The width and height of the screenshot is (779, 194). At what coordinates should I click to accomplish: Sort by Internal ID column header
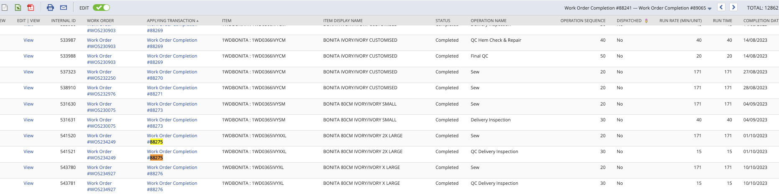[64, 20]
